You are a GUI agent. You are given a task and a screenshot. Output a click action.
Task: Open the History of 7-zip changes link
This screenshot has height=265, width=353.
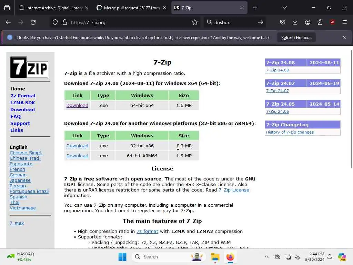click(290, 132)
